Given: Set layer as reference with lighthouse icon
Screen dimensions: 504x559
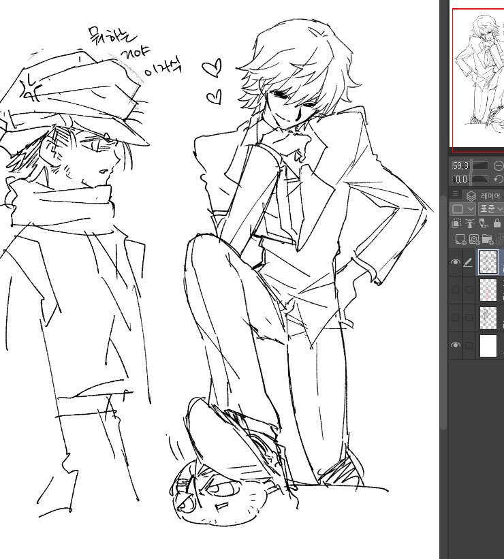Looking at the screenshot, I should (x=470, y=223).
